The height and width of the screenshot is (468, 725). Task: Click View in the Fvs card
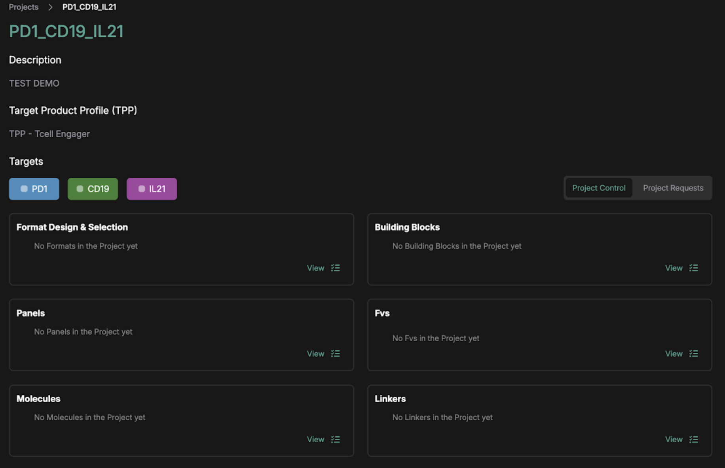[674, 354]
